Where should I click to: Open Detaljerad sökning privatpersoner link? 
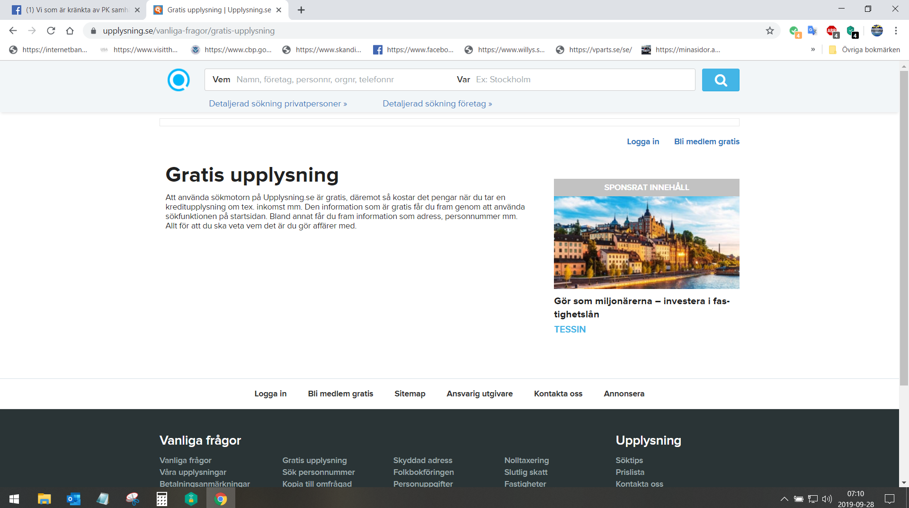point(278,104)
